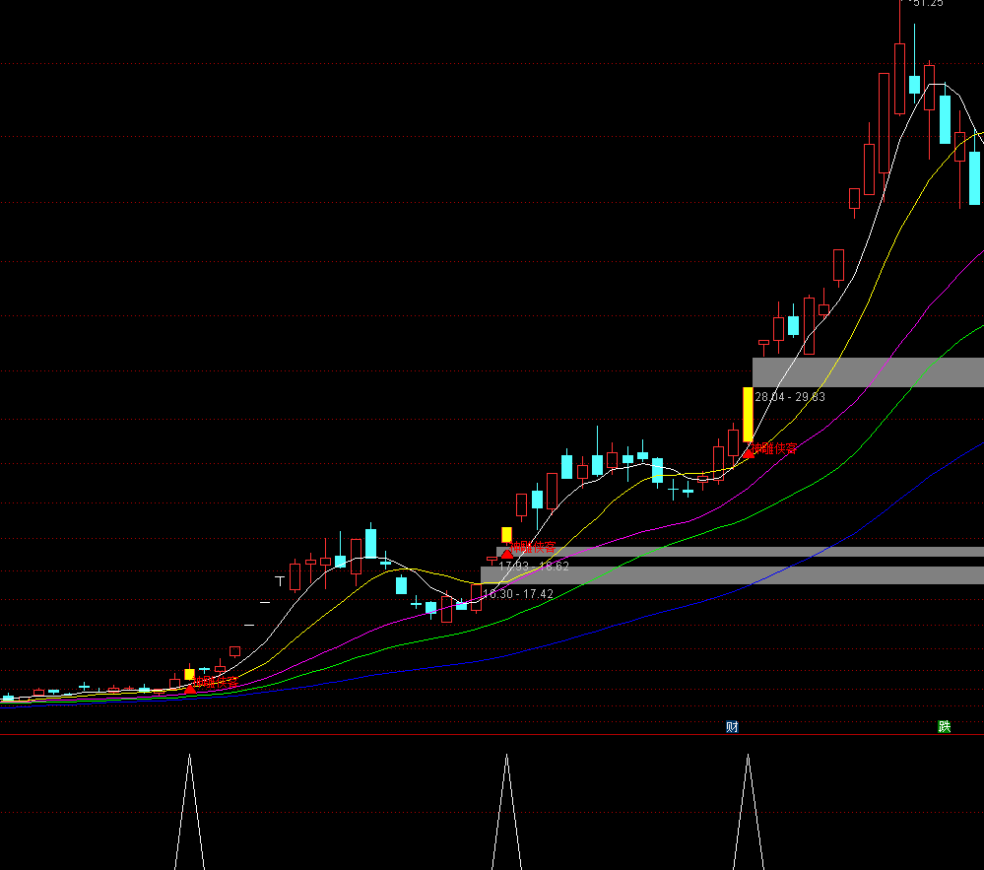Click the 51.25 high price label
The image size is (984, 870).
(927, 4)
